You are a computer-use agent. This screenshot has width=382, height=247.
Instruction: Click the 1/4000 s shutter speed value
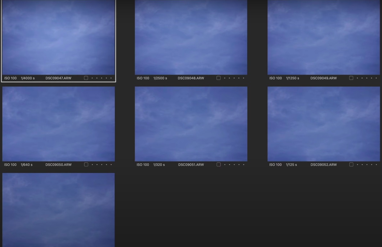28,78
